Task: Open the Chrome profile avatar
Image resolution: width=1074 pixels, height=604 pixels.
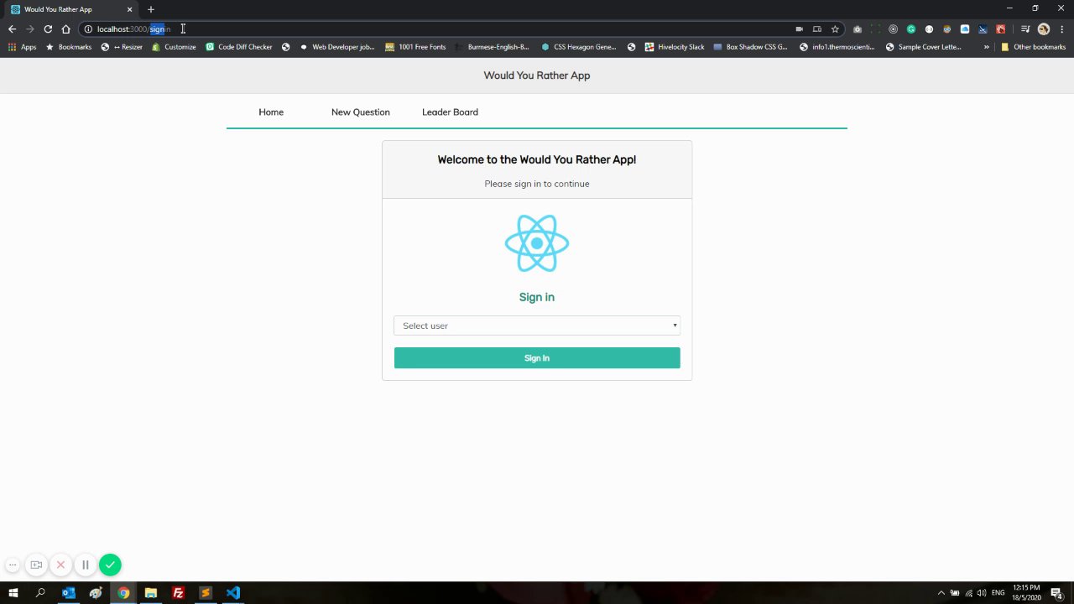Action: [1044, 29]
